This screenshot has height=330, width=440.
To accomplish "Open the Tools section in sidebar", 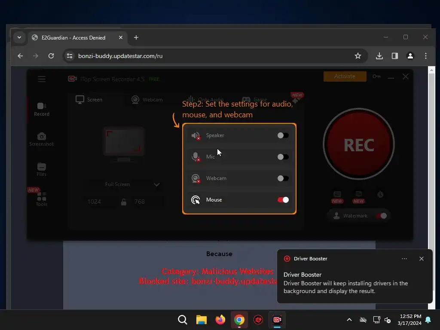I will tap(42, 199).
